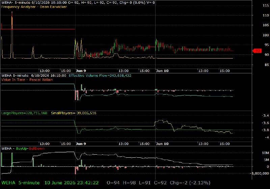
Task: Click the 'LargePlayers=320,715,168' value
Action: click(24, 113)
